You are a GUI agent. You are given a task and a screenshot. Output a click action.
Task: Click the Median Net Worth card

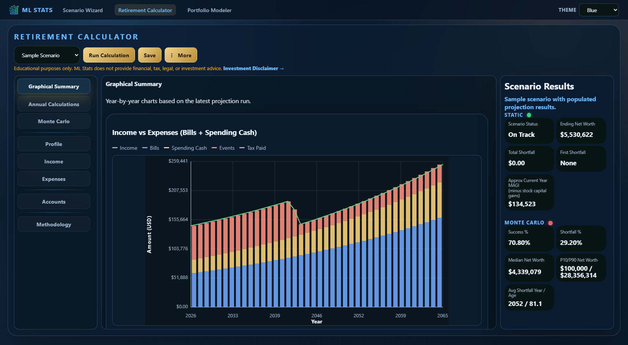(529, 268)
